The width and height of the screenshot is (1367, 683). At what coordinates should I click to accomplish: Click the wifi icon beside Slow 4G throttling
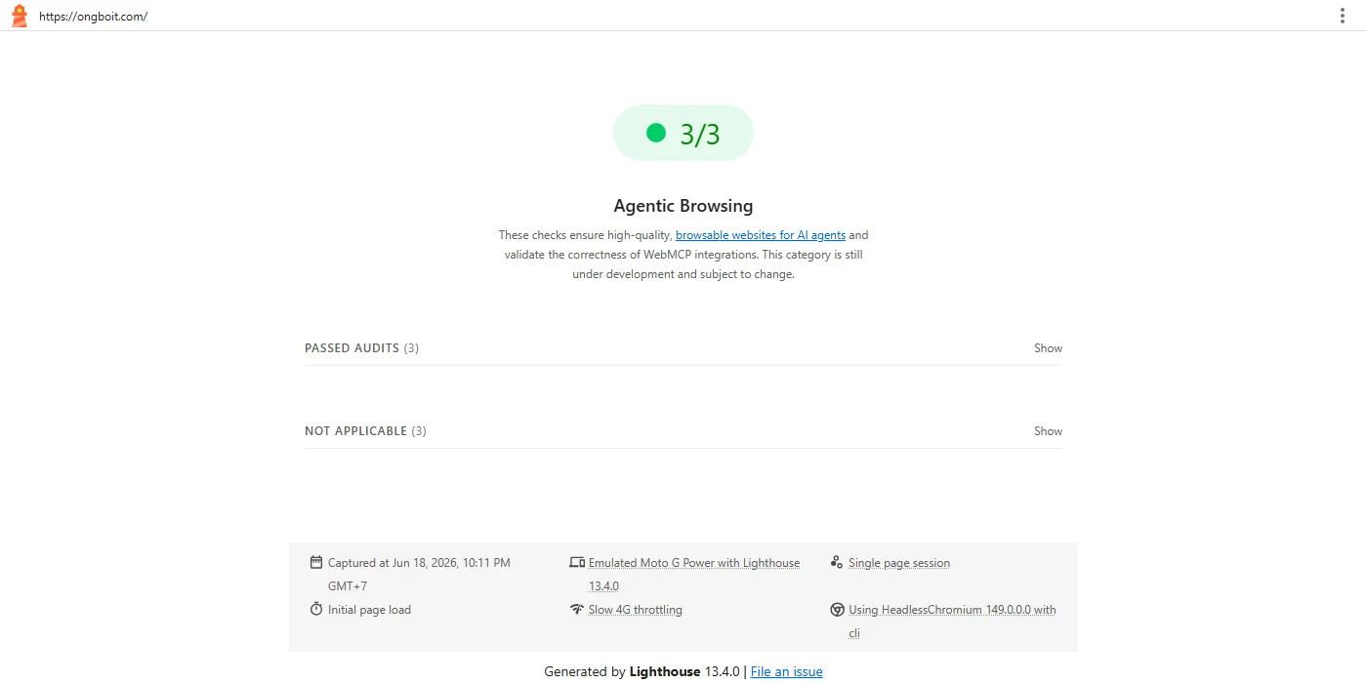click(x=577, y=609)
